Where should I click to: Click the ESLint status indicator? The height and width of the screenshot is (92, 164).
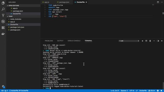[x=152, y=91]
